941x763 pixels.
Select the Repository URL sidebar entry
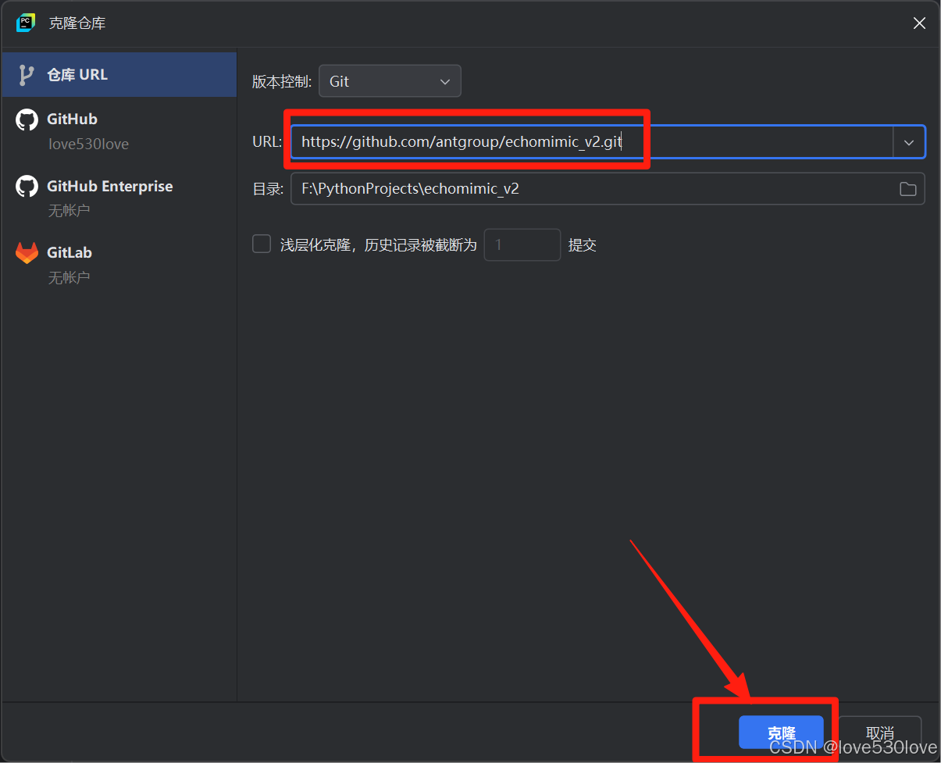click(x=119, y=75)
